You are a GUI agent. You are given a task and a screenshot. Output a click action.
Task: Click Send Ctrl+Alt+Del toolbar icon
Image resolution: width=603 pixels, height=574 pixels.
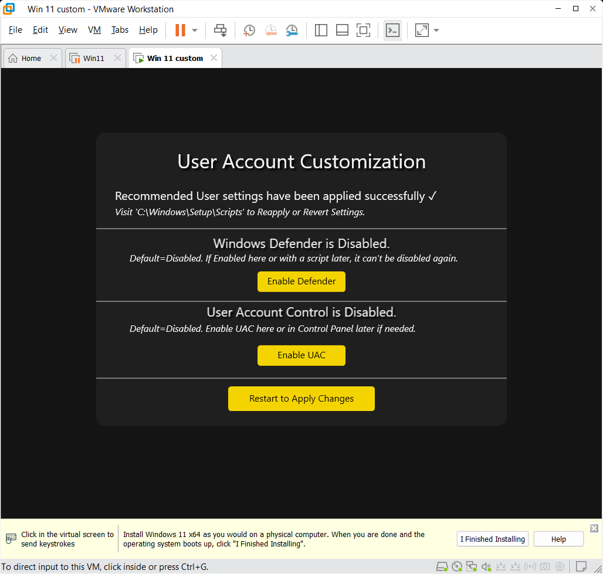coord(221,30)
